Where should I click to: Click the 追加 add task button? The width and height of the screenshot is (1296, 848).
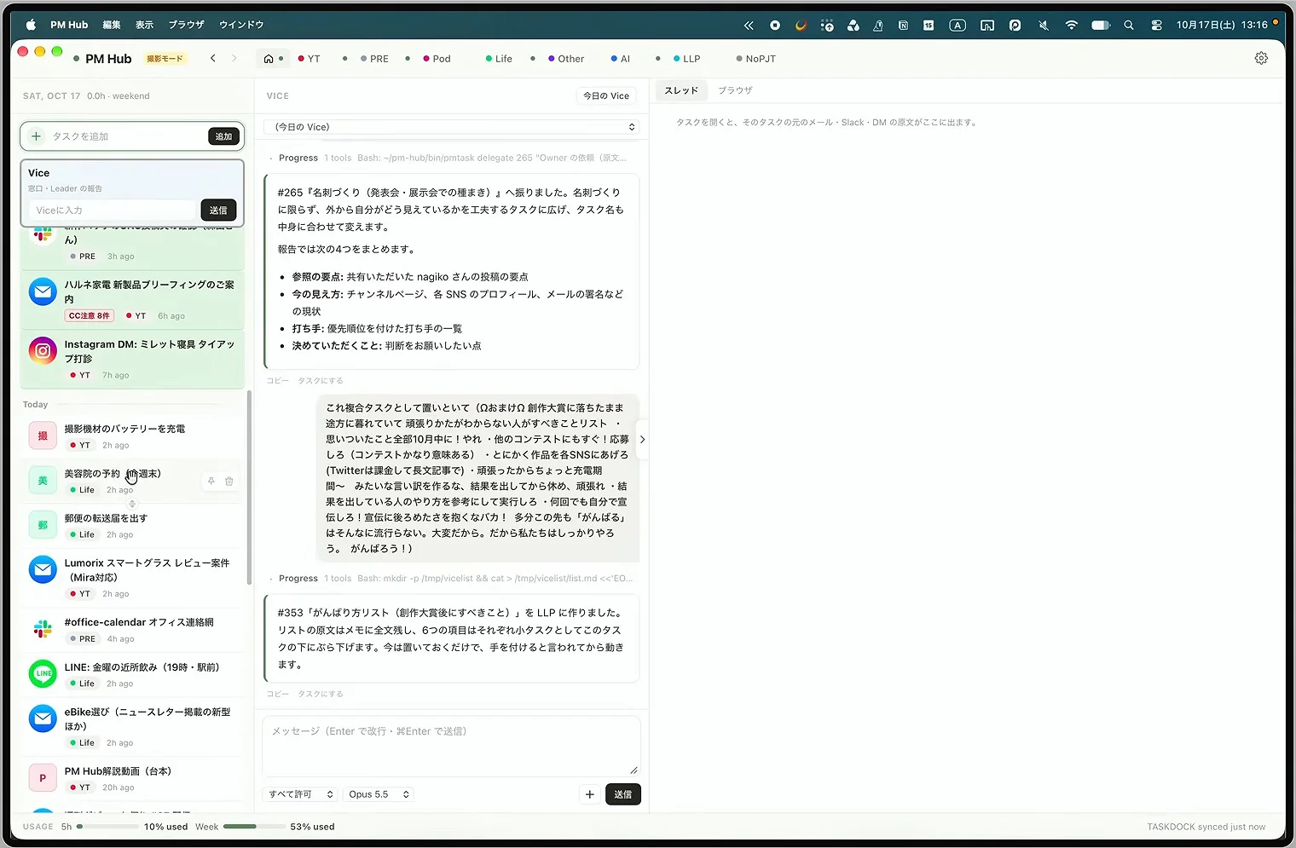223,136
